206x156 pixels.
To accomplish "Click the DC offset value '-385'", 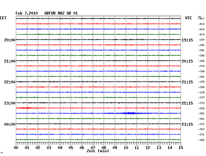I will coord(201,87).
